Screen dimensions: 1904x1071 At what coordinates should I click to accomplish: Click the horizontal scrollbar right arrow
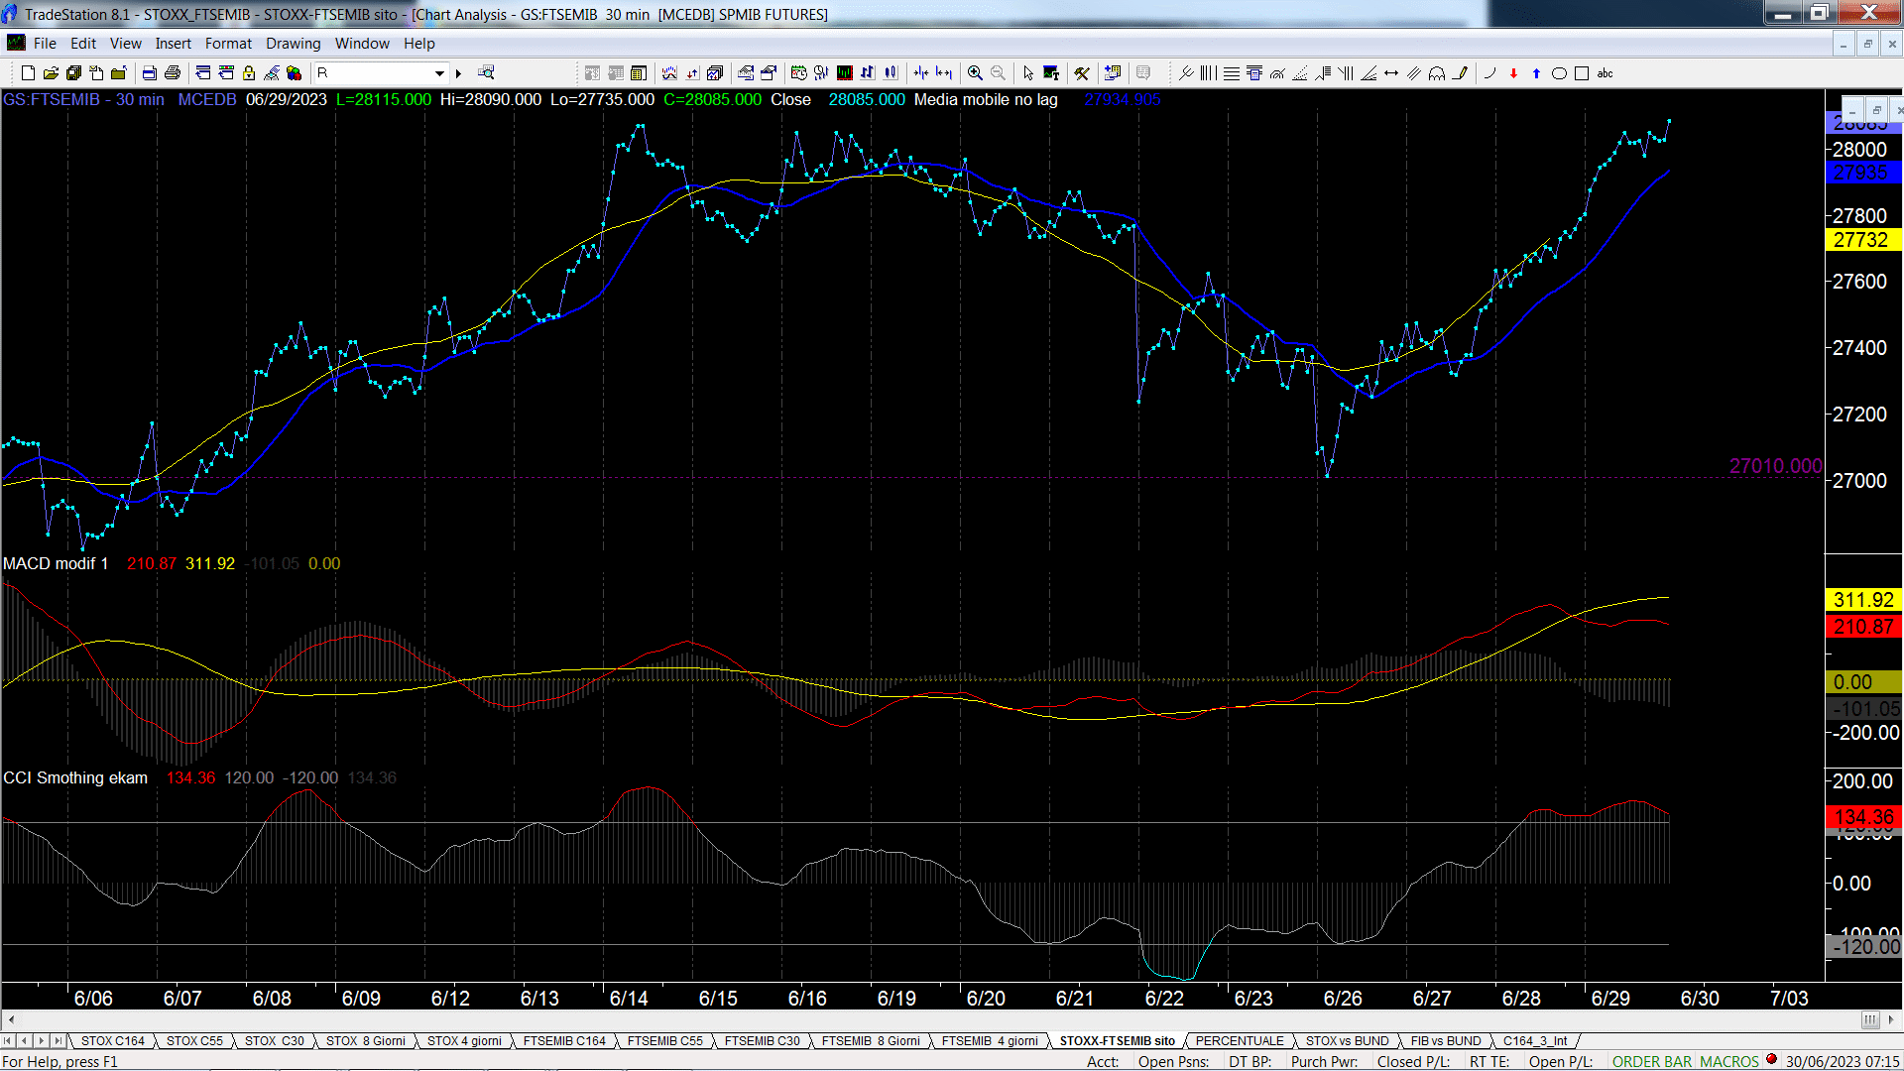[1890, 1019]
